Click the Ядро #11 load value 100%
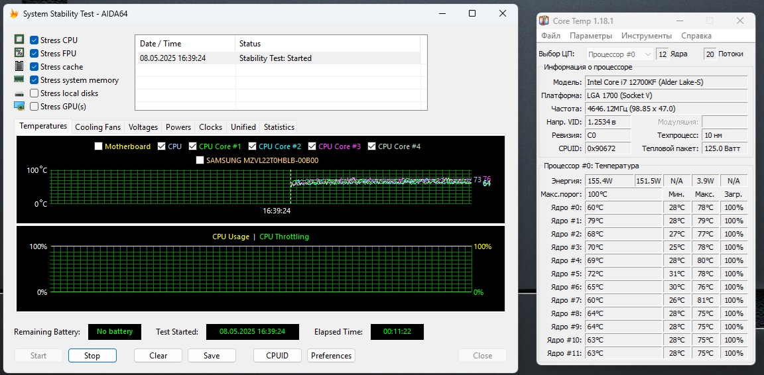Viewport: 764px width, 375px height. point(733,353)
